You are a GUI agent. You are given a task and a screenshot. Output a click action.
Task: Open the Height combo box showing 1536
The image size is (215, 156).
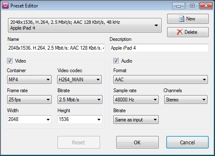pyautogui.click(x=80, y=119)
